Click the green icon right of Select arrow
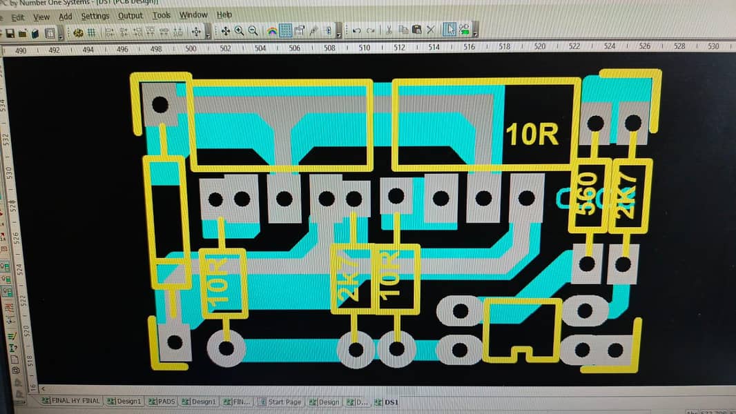The height and width of the screenshot is (414, 736). point(464,30)
